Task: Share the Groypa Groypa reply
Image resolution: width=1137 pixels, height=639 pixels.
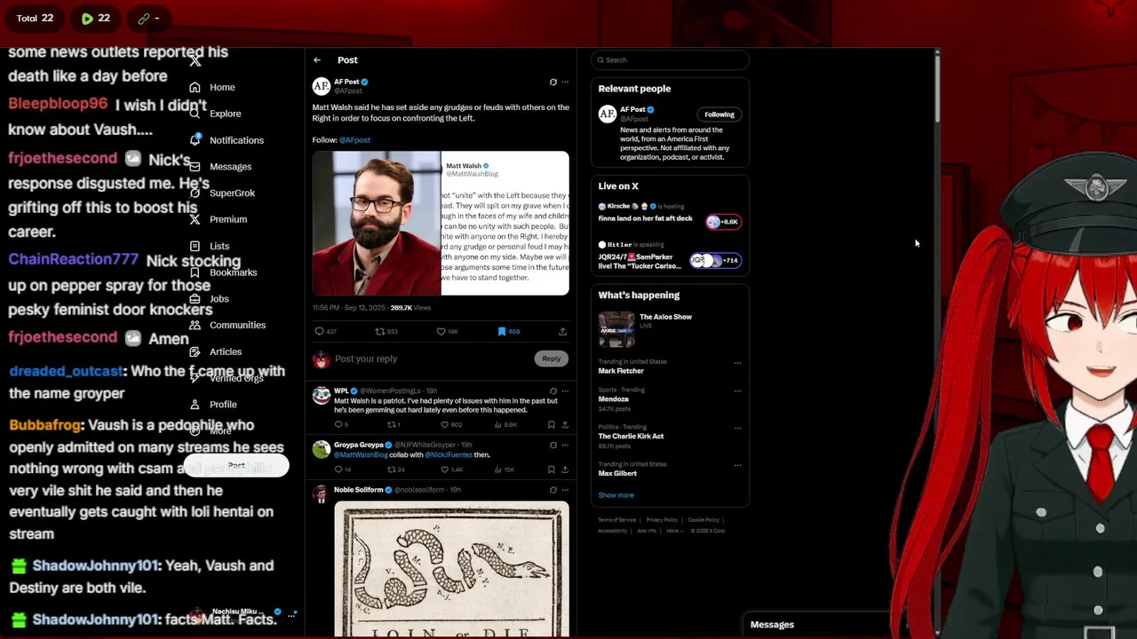Action: [x=564, y=469]
